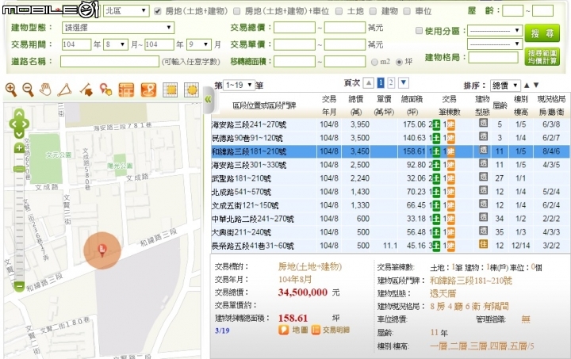The width and height of the screenshot is (571, 359).
Task: Go to previous page arrow
Action: [x=369, y=83]
